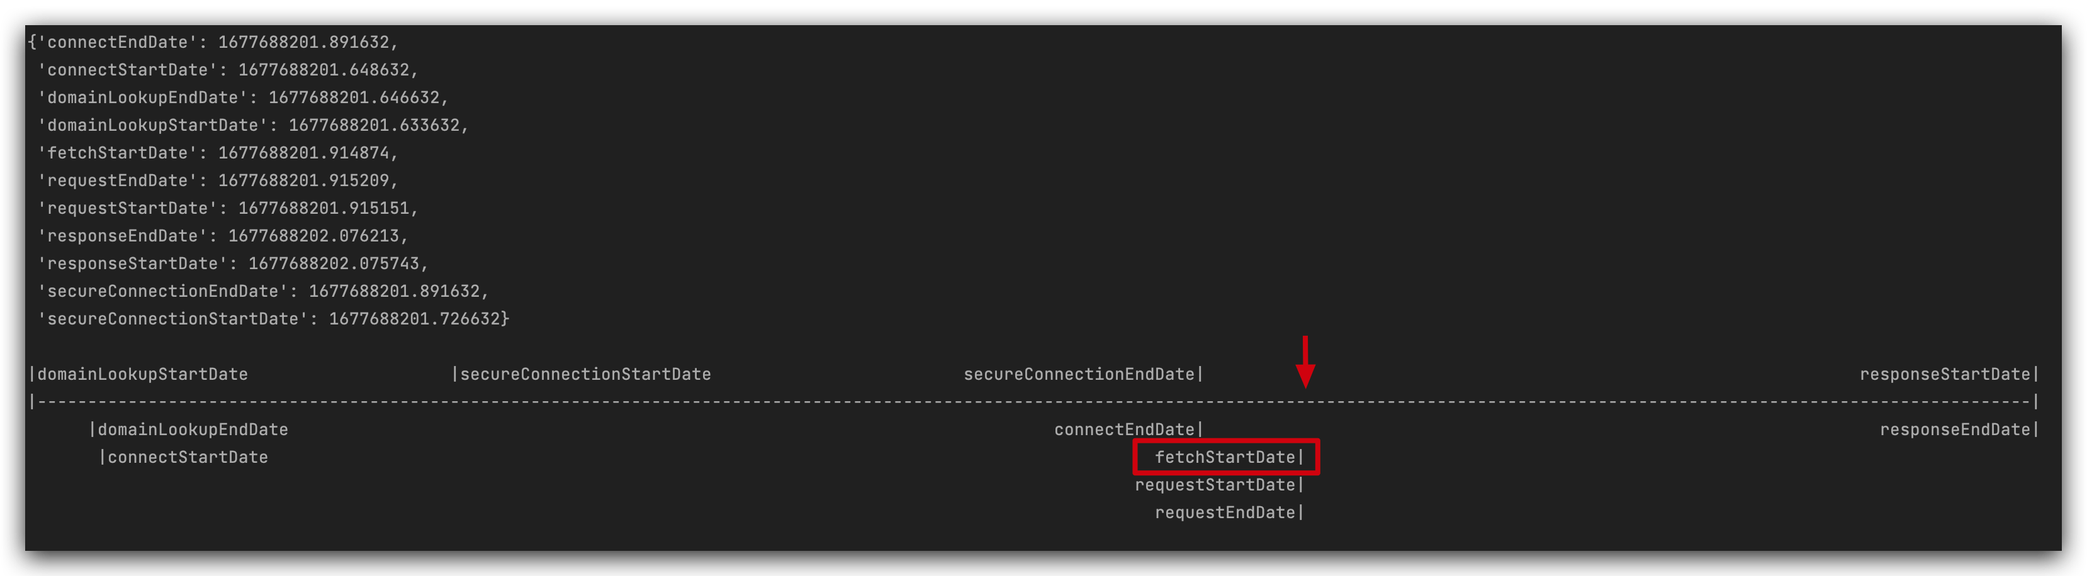2087x576 pixels.
Task: Click the 'requestEndDate' dictionary entry
Action: click(218, 180)
